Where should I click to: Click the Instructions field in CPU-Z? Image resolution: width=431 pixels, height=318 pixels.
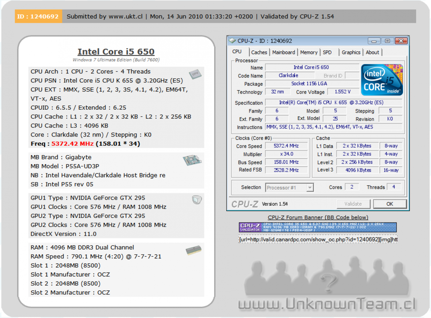[334, 127]
